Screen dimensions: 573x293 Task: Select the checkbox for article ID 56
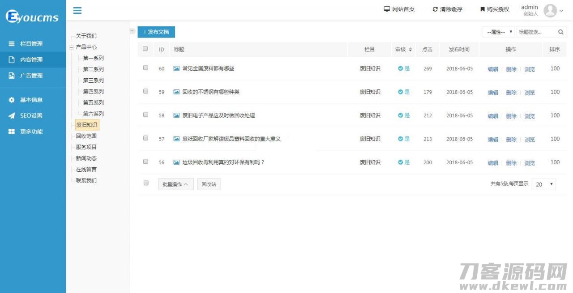[x=145, y=162]
